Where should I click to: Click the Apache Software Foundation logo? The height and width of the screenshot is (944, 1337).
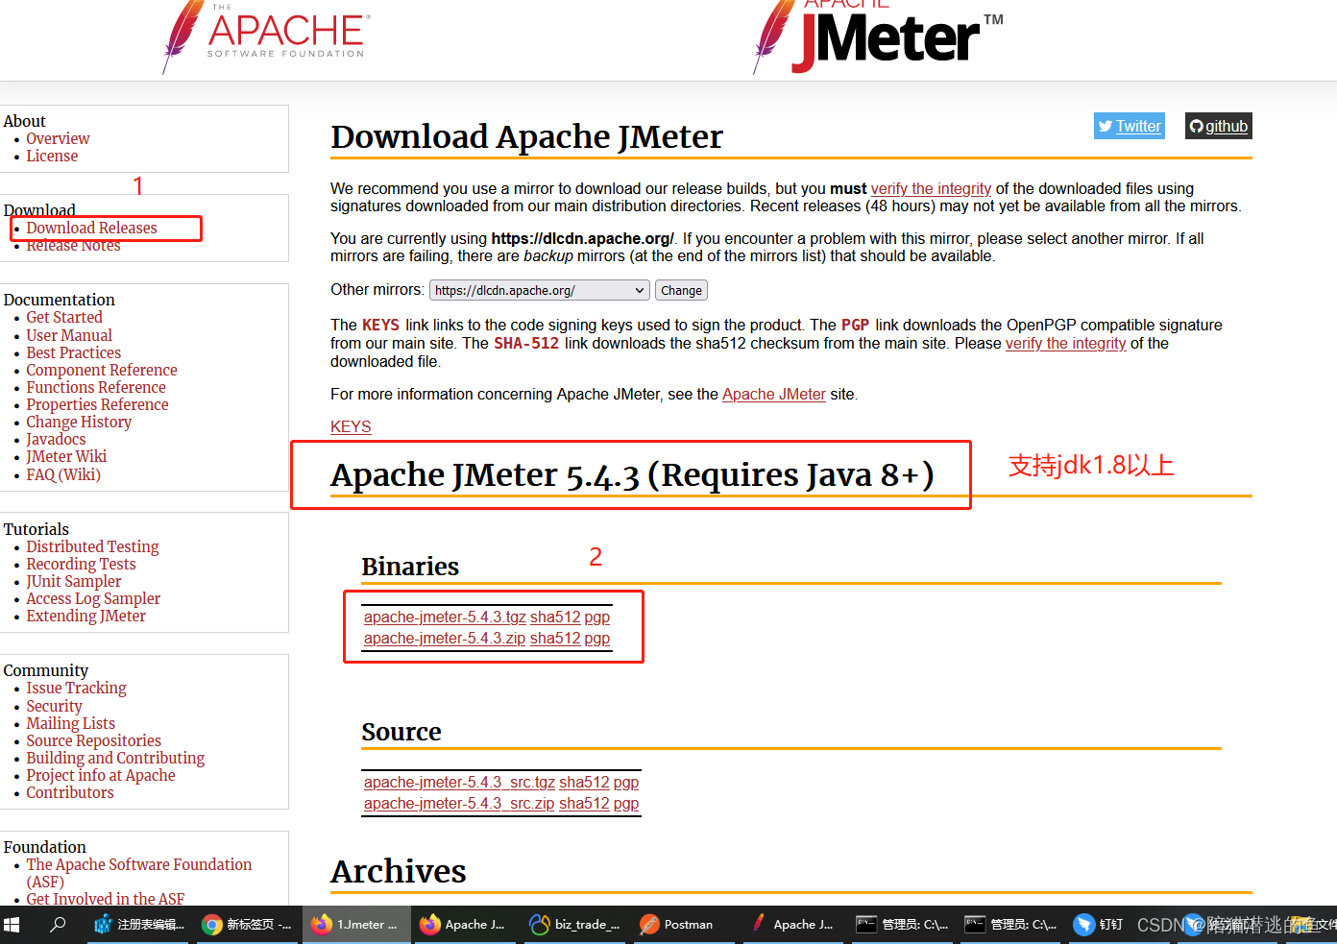pyautogui.click(x=265, y=36)
